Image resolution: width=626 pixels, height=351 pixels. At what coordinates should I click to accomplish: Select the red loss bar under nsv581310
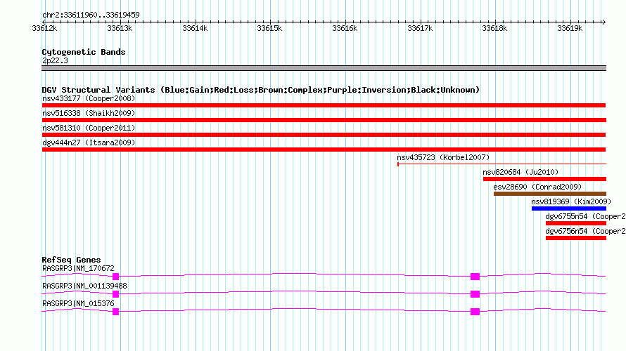pos(324,135)
